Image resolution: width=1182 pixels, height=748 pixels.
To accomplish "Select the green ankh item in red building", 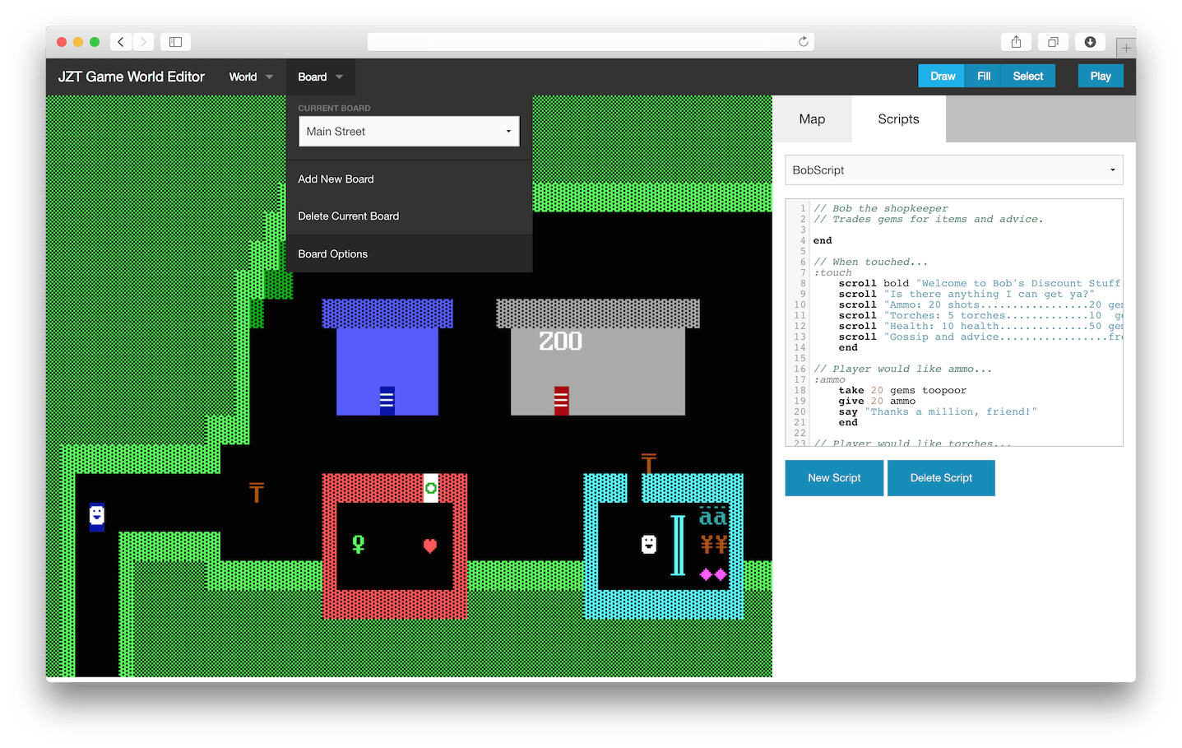I will tap(358, 545).
